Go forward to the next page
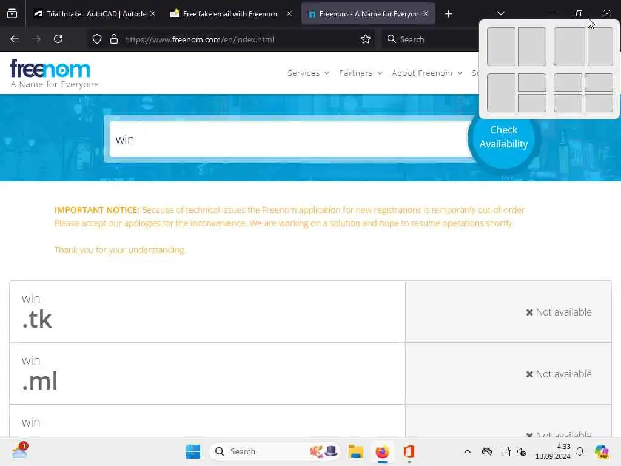The width and height of the screenshot is (621, 466). (x=36, y=39)
